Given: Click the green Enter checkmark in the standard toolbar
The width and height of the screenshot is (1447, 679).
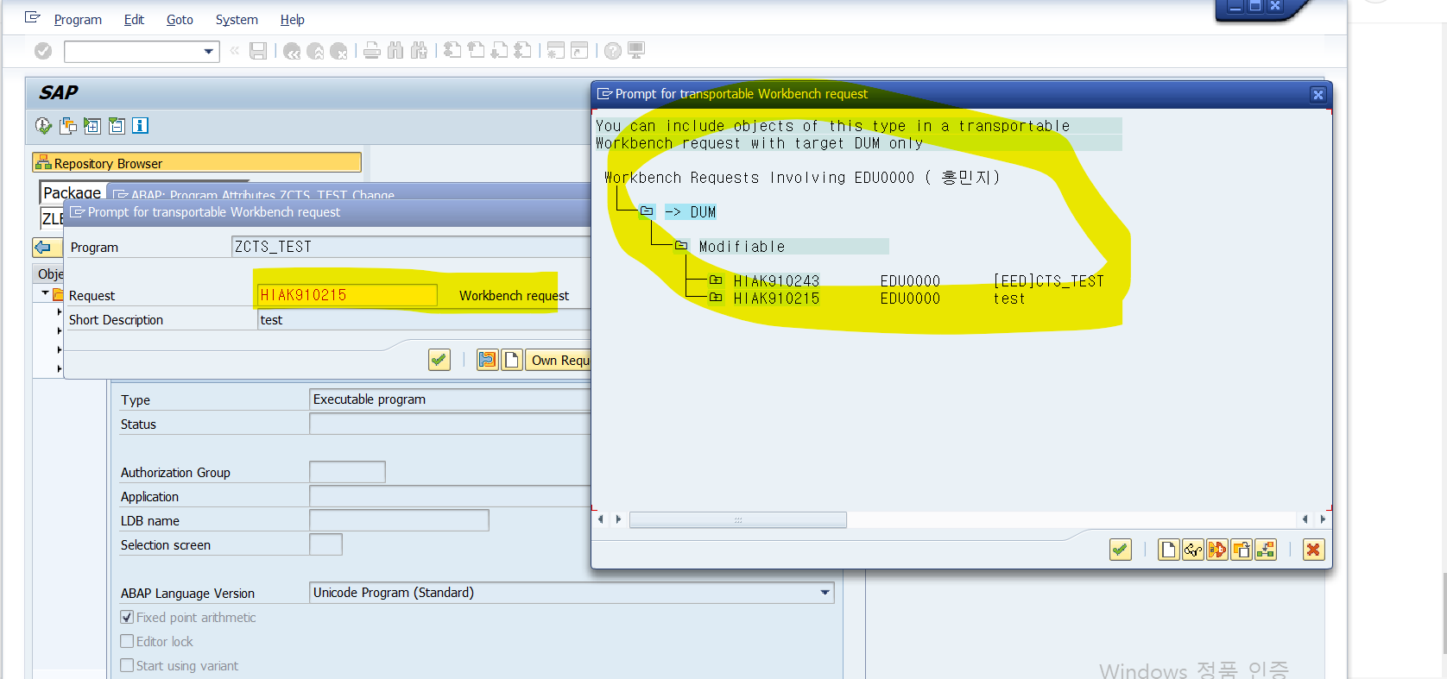Looking at the screenshot, I should 43,52.
